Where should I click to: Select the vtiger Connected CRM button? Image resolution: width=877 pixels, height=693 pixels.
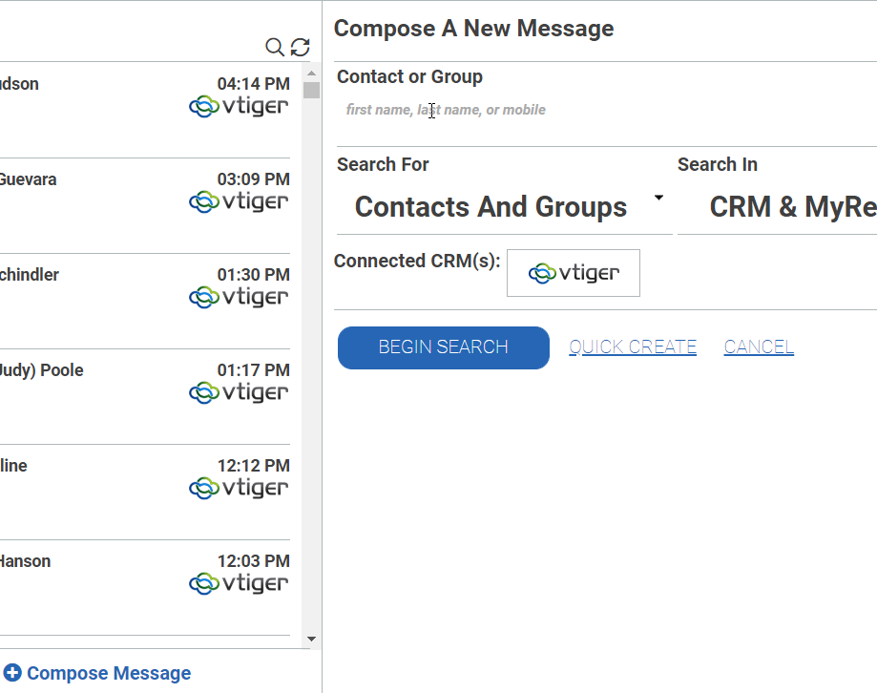(574, 273)
